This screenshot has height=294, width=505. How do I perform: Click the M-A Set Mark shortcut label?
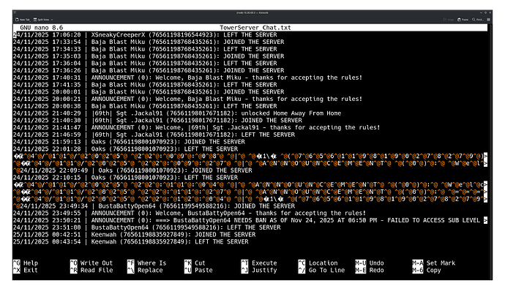434,263
